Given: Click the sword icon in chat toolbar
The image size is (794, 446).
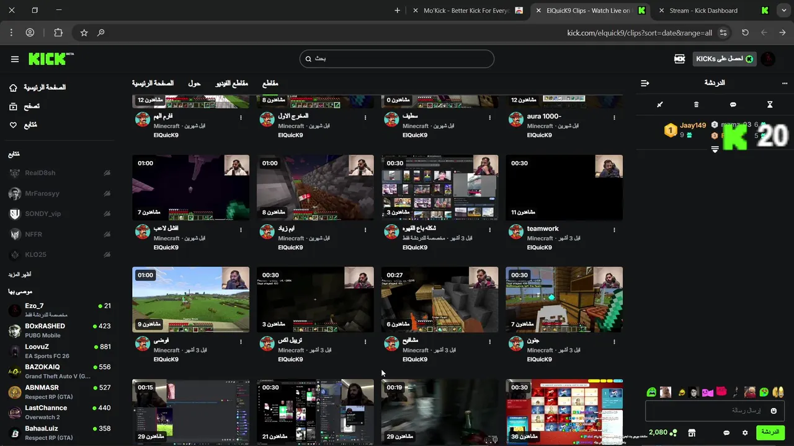Looking at the screenshot, I should click(660, 105).
